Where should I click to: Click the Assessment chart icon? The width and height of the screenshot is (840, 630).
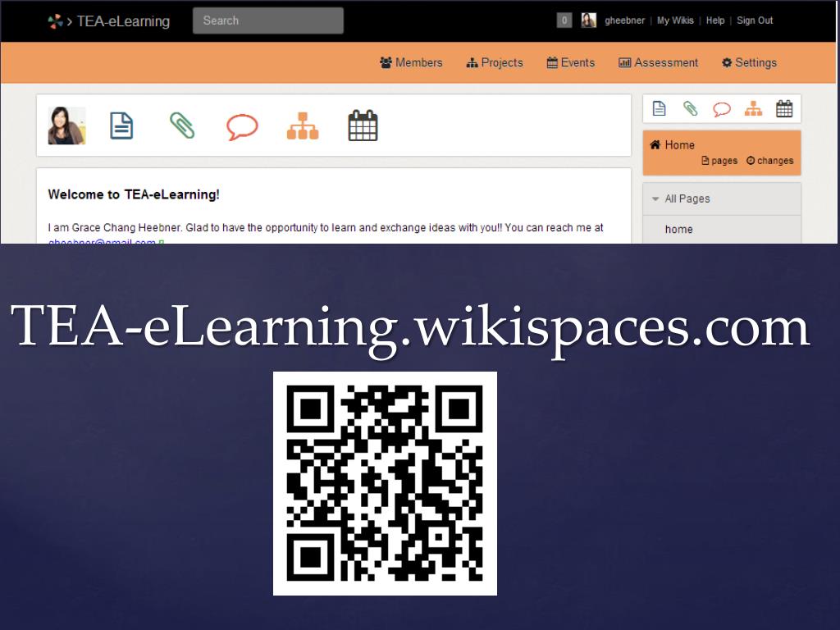(624, 62)
